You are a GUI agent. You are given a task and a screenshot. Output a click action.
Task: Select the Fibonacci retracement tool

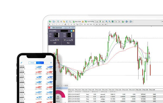[68, 24]
